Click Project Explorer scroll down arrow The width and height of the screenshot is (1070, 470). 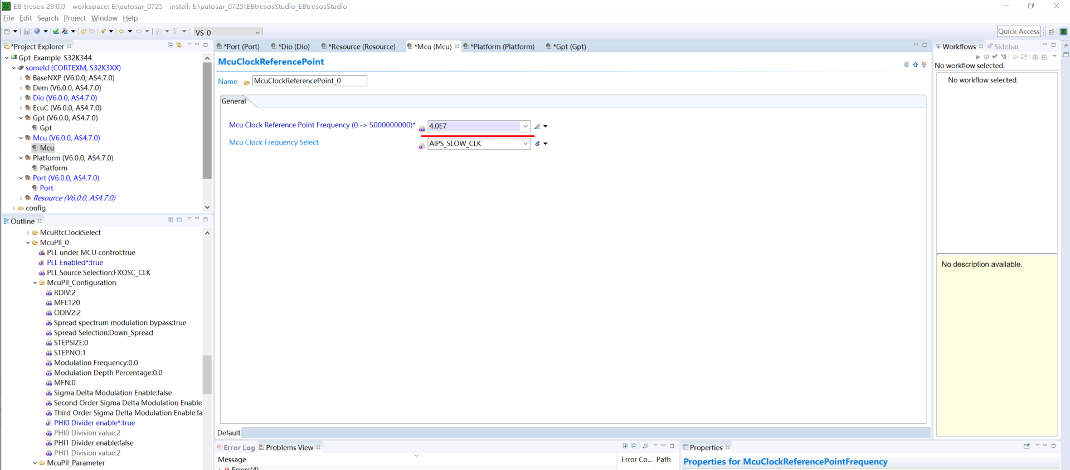207,207
